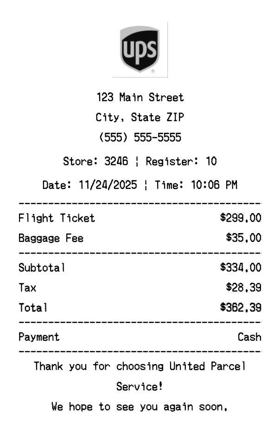The height and width of the screenshot is (442, 280).
Task: Click the Tax label
Action: 27,288
